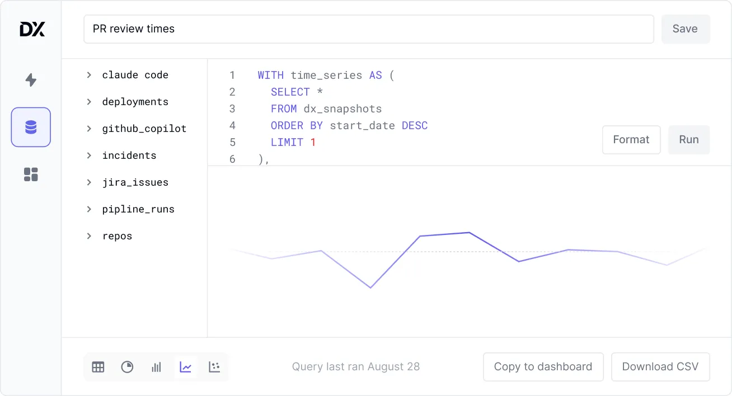Select repos in the schema list
The image size is (732, 396).
pos(117,236)
